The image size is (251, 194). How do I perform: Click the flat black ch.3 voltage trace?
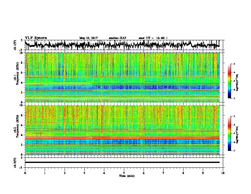(x=122, y=162)
